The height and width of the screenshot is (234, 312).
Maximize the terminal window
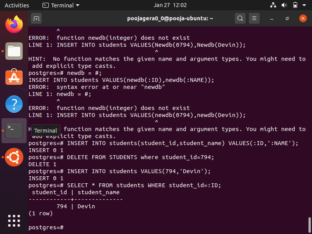(287, 18)
